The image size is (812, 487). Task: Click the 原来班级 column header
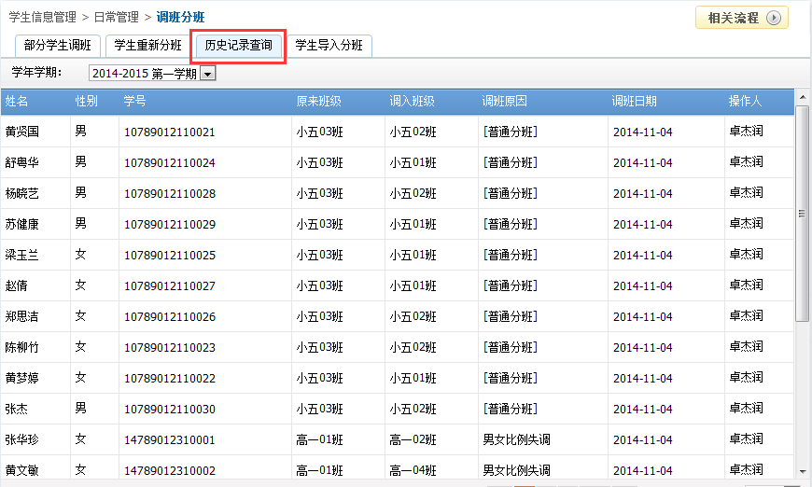click(x=318, y=102)
